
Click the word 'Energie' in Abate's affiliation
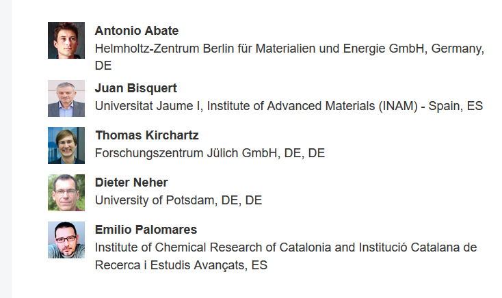click(364, 49)
